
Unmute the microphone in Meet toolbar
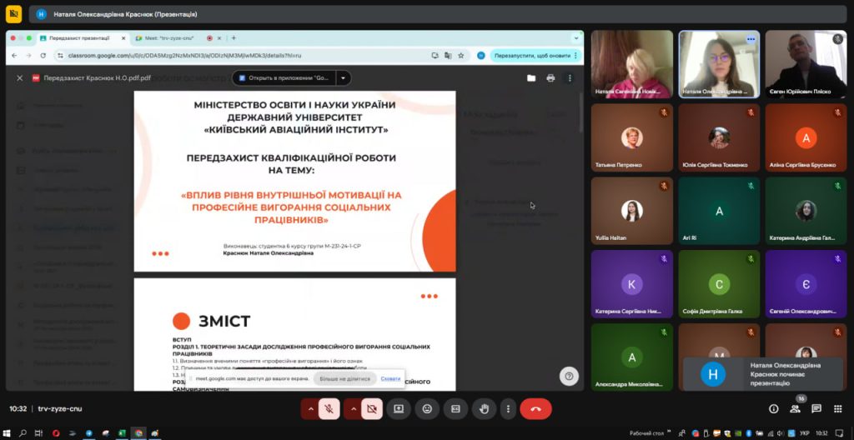329,409
